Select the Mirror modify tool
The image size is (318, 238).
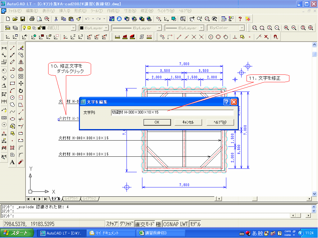pos(21,62)
